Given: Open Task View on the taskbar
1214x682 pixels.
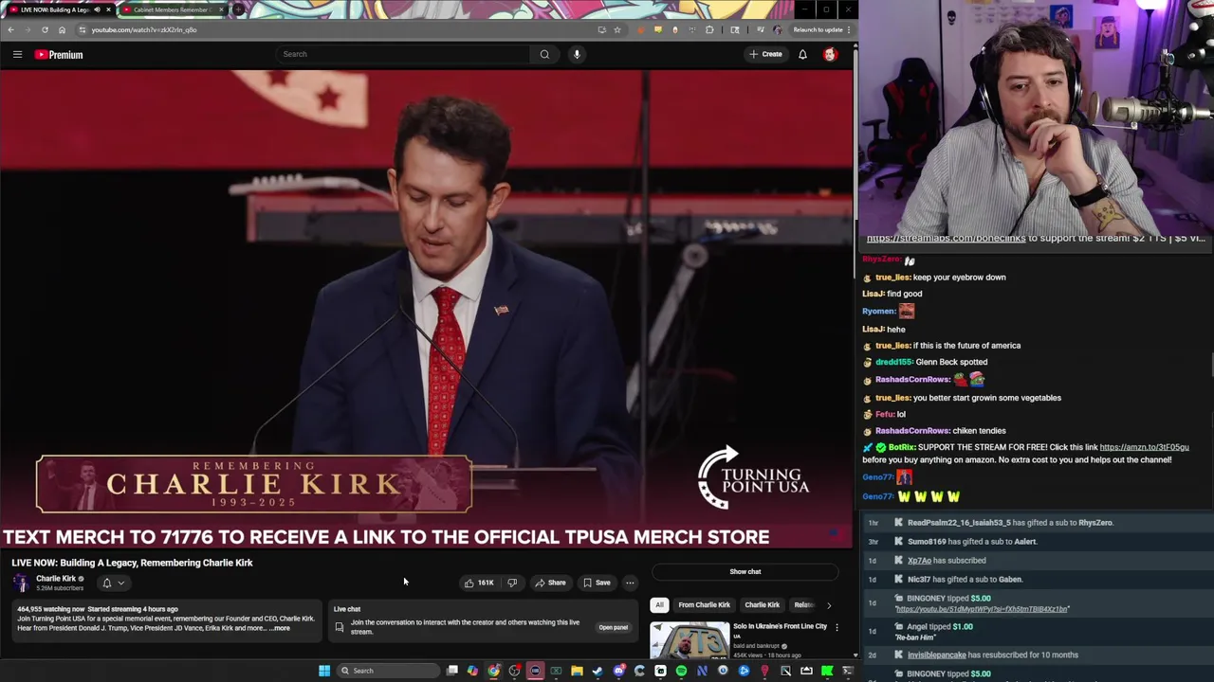Looking at the screenshot, I should tap(452, 671).
